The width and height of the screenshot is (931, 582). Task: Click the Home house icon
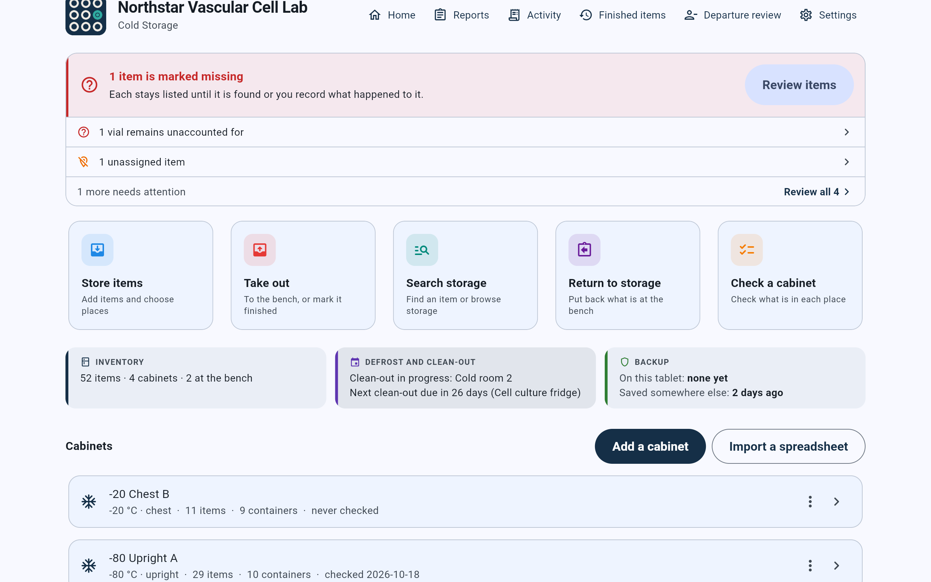tap(375, 15)
